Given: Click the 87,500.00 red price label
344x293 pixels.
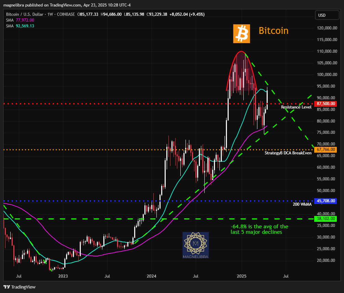Looking at the screenshot, I should 326,103.
